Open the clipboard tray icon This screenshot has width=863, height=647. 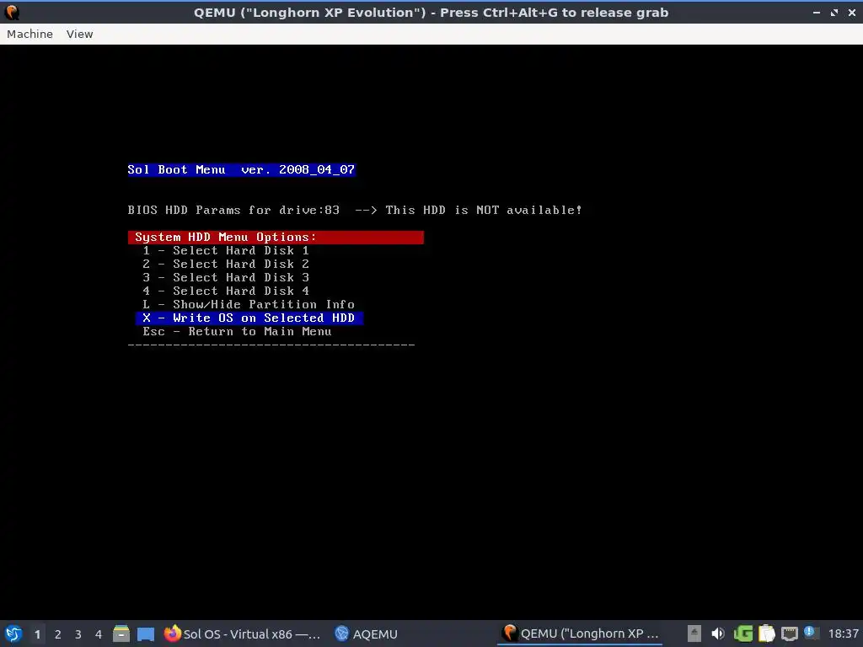tap(766, 634)
